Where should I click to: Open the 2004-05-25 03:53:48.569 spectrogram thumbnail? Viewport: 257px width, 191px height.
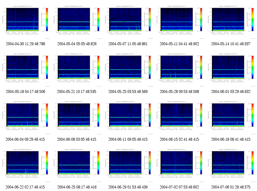(x=128, y=70)
